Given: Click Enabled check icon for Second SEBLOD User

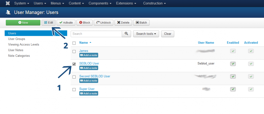Looking at the screenshot, I should [x=233, y=76].
